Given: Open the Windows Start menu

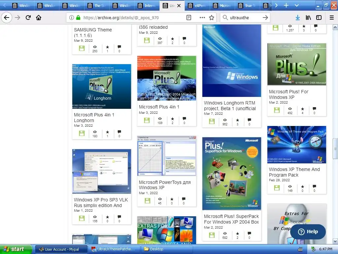Looking at the screenshot, I should (x=16, y=249).
